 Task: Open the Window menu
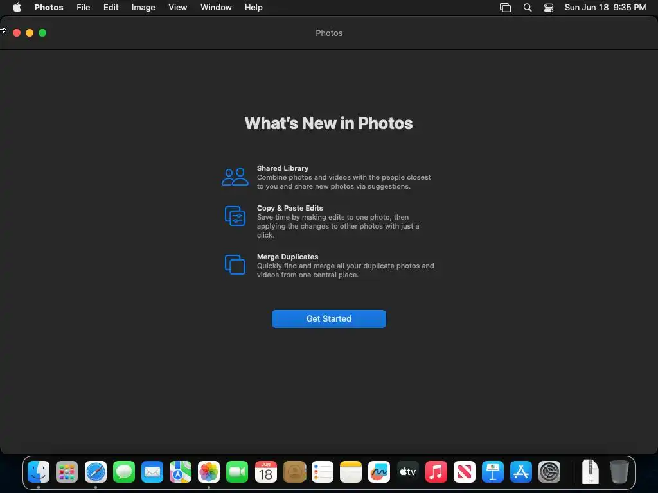click(x=216, y=7)
